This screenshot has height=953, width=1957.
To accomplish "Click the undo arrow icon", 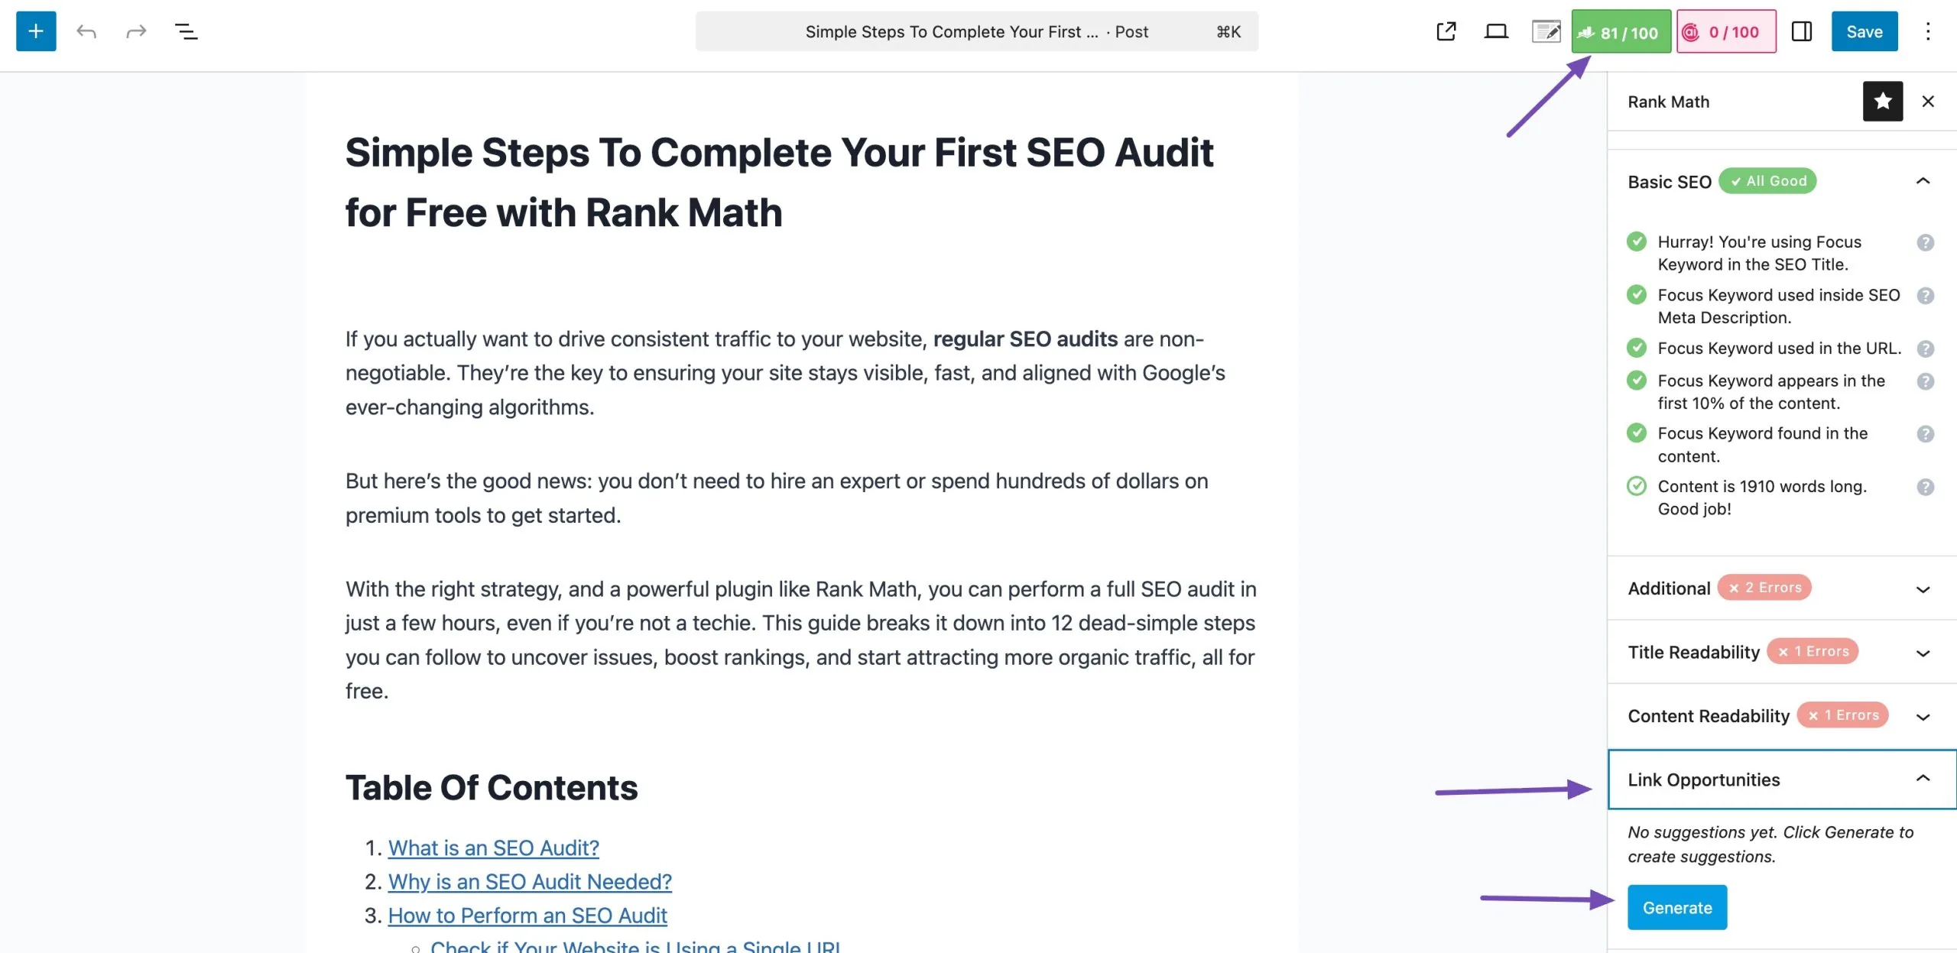I will pos(86,31).
